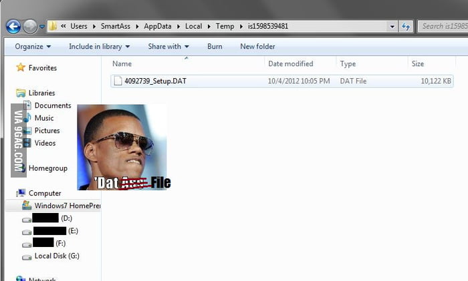Screen dimensions: 468x281
Task: Expand the arrow after SmartAss in path
Action: [x=137, y=27]
